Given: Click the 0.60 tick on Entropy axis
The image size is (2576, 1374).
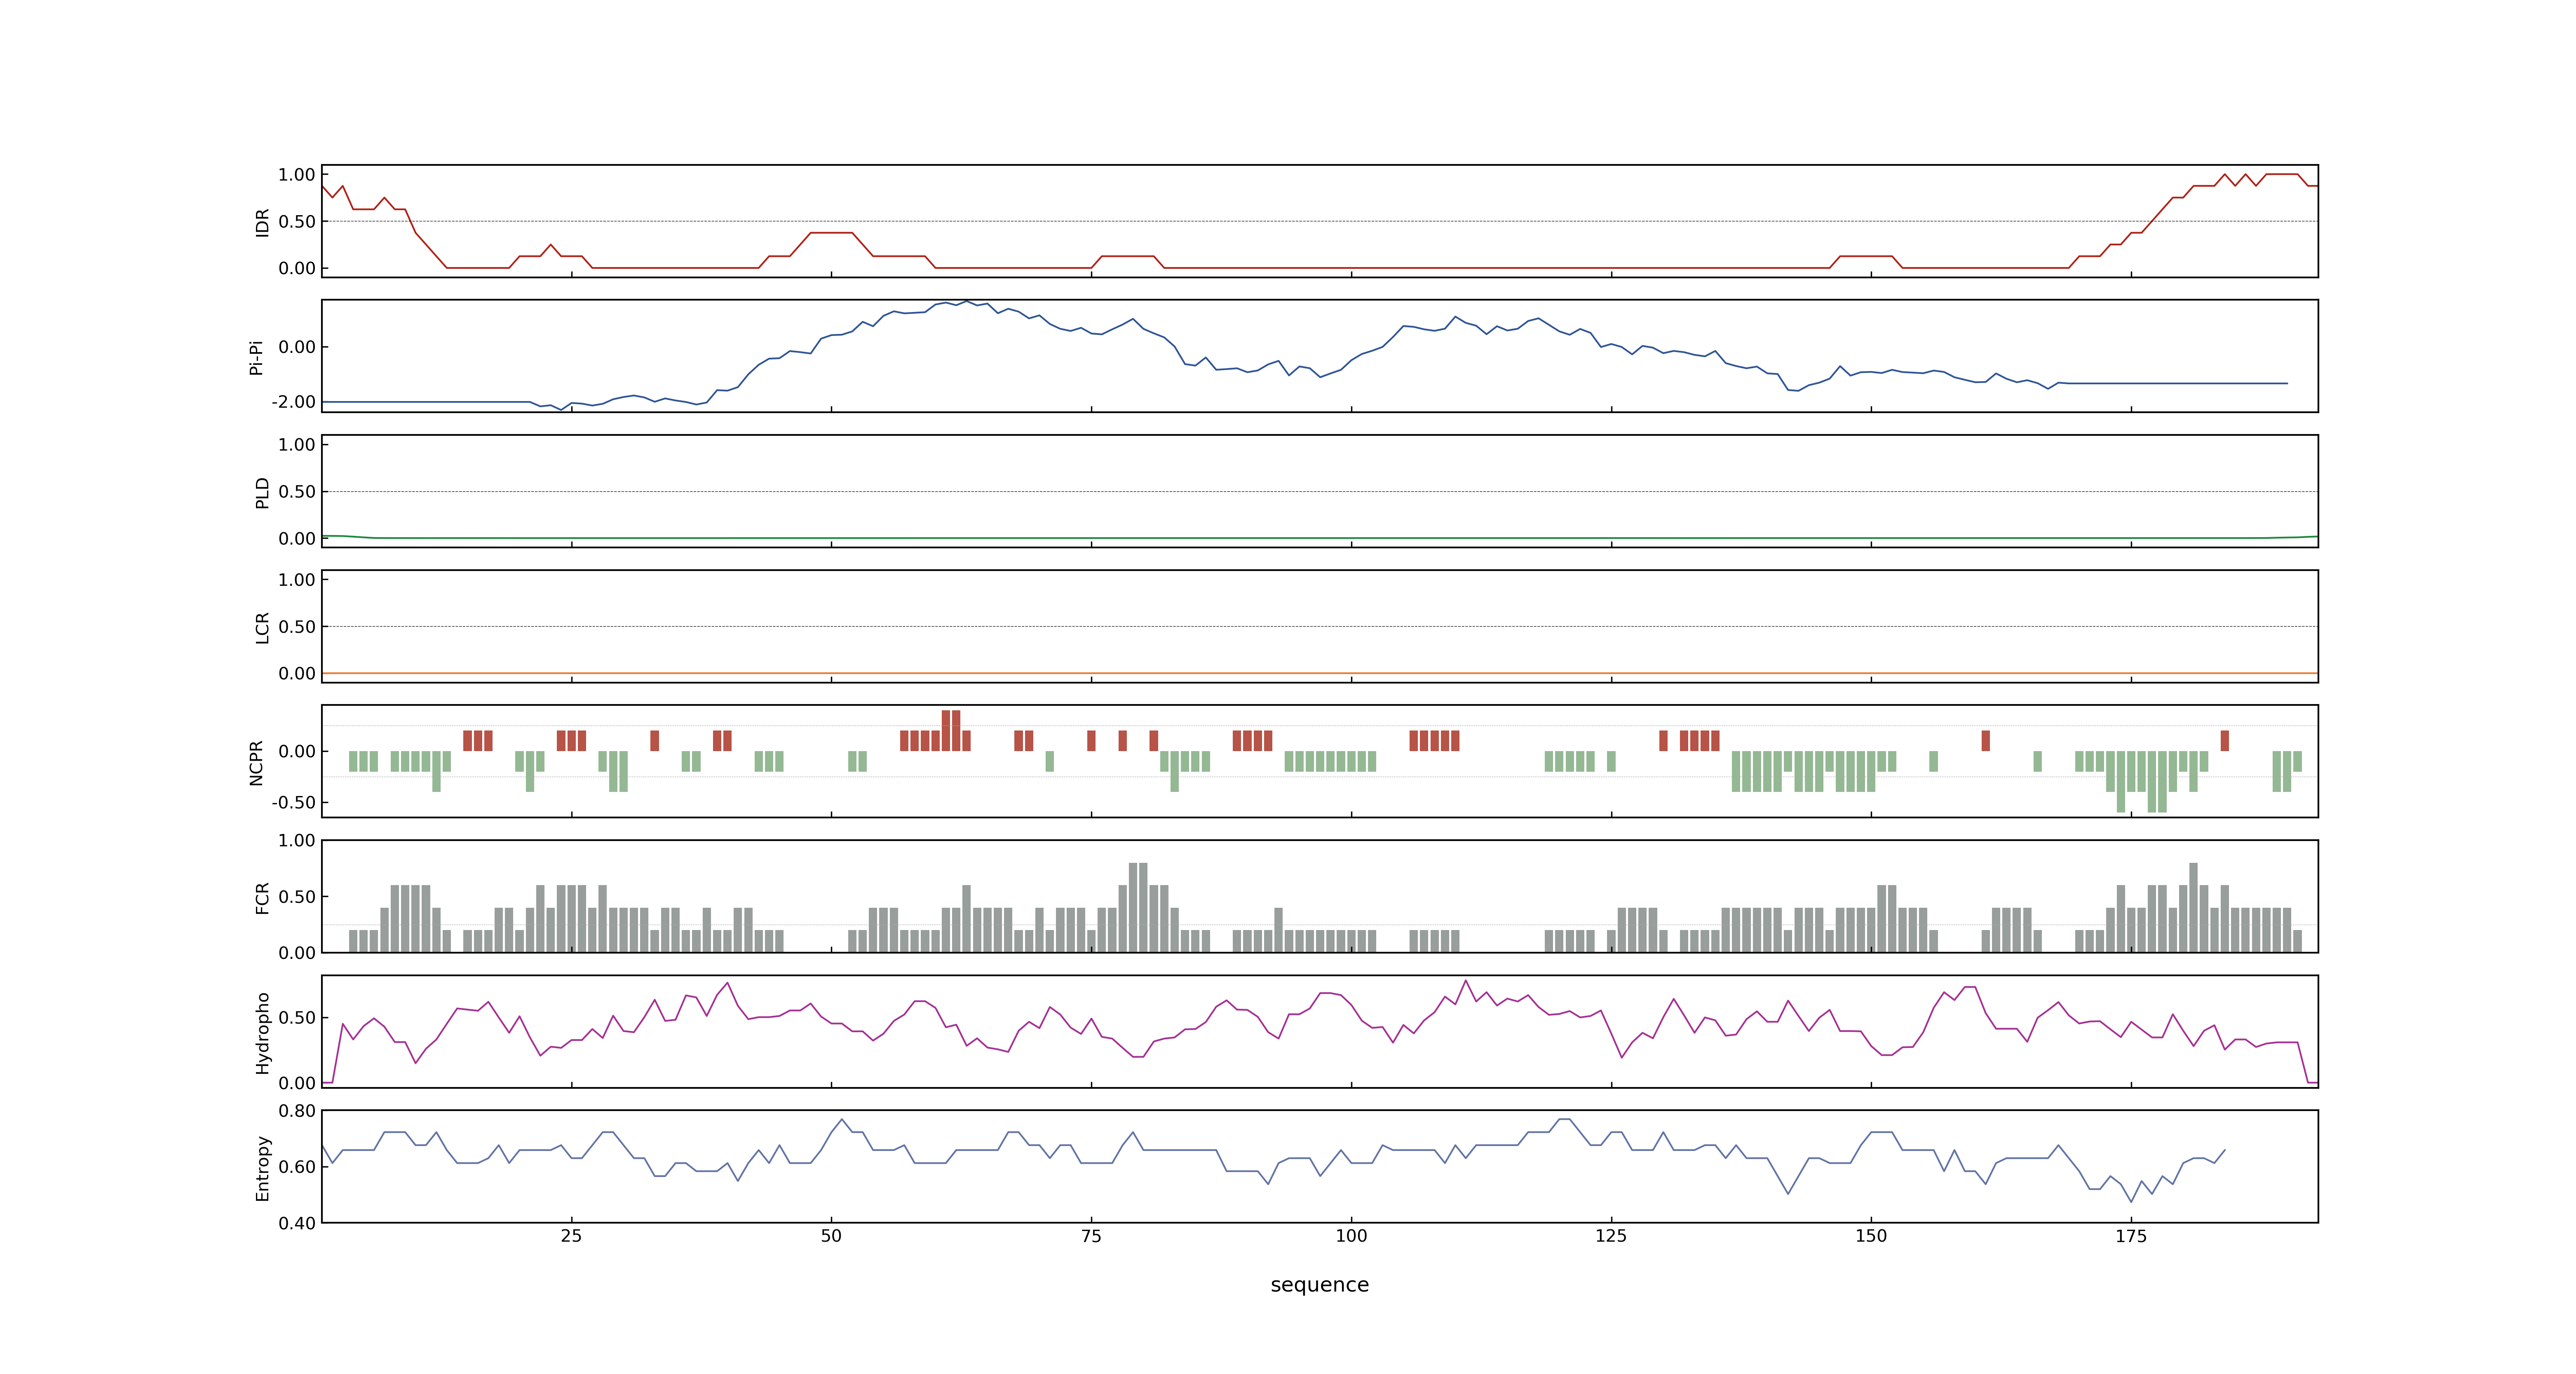Looking at the screenshot, I should coord(297,1167).
